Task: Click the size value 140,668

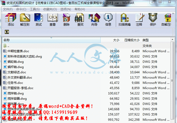Action: (x=114, y=109)
